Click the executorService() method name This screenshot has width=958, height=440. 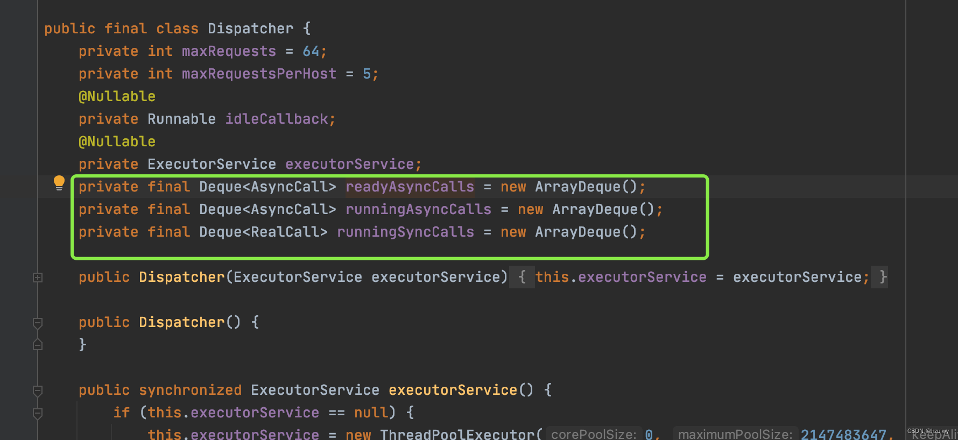[x=453, y=390]
